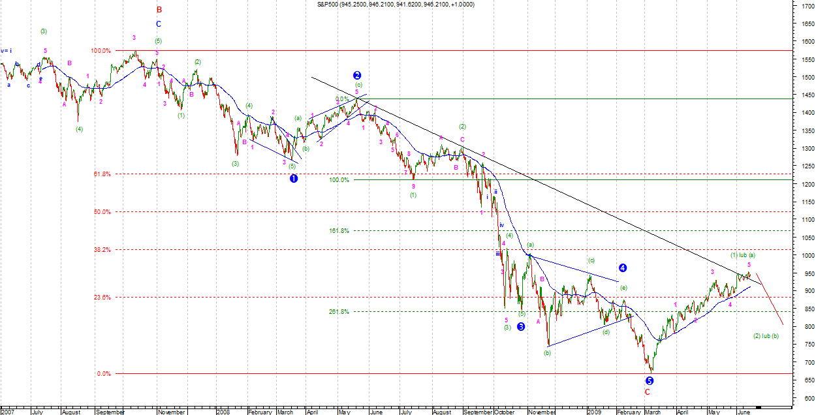Click the "(1) lub (a)" wave annotation
Viewport: 816px width, 415px height.
[742, 254]
